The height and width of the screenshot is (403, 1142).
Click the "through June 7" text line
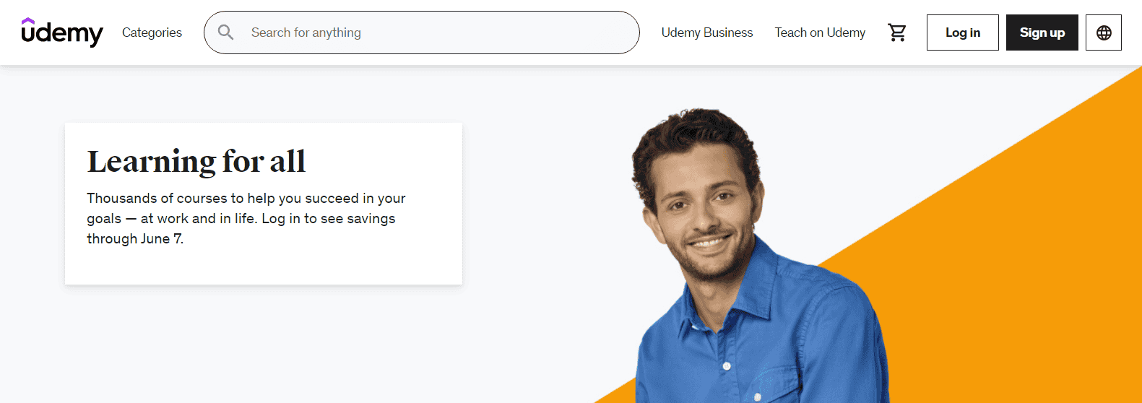[x=135, y=238]
